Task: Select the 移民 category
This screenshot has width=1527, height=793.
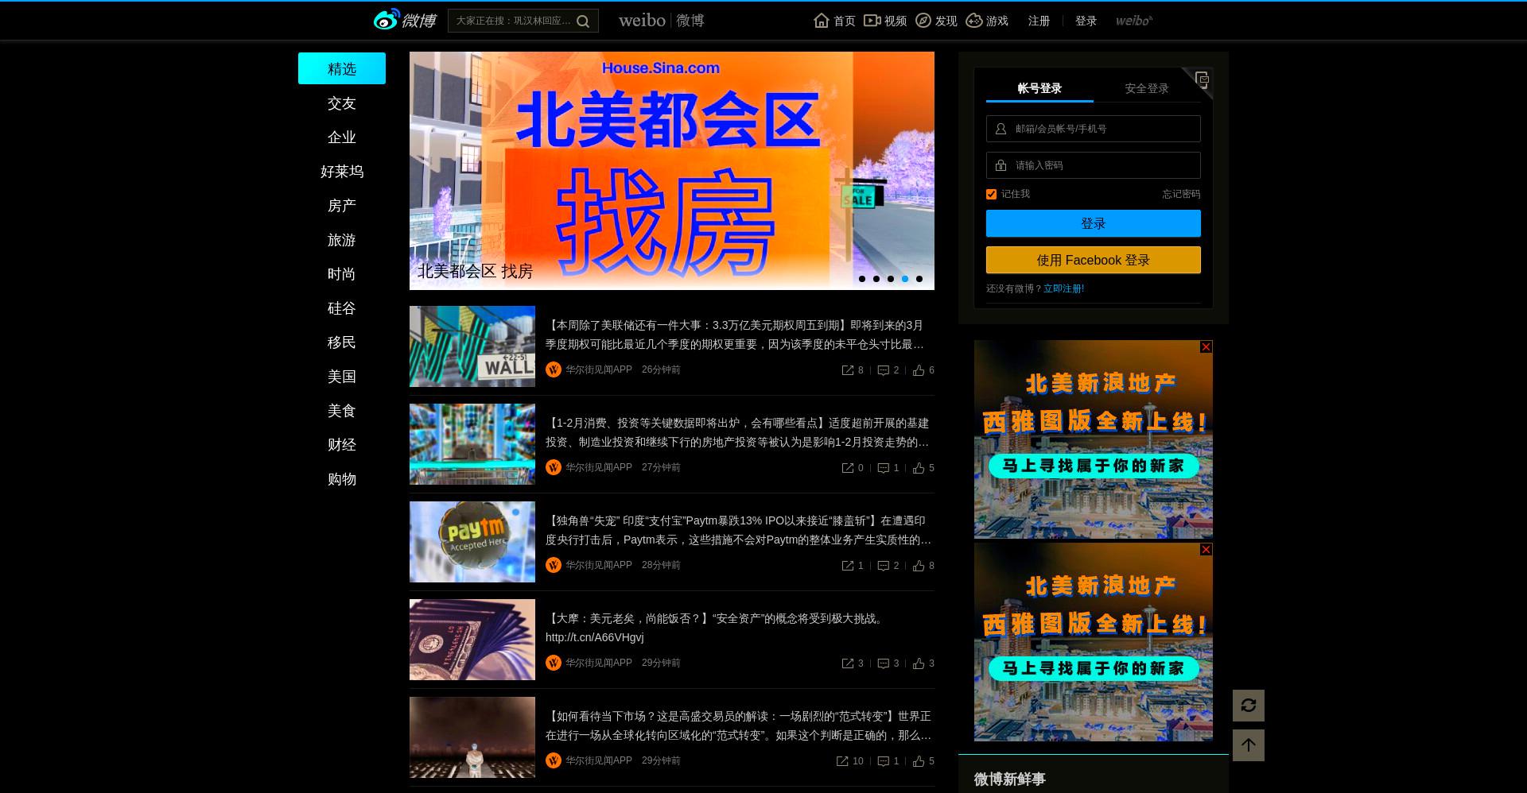Action: (342, 342)
